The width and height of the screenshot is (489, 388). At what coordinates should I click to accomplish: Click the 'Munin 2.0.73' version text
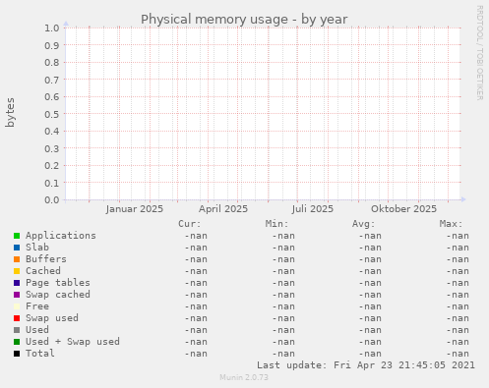244,377
